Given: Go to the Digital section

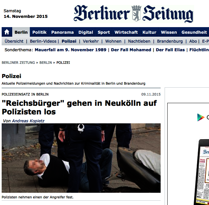Looking at the screenshot, I should (x=85, y=32).
